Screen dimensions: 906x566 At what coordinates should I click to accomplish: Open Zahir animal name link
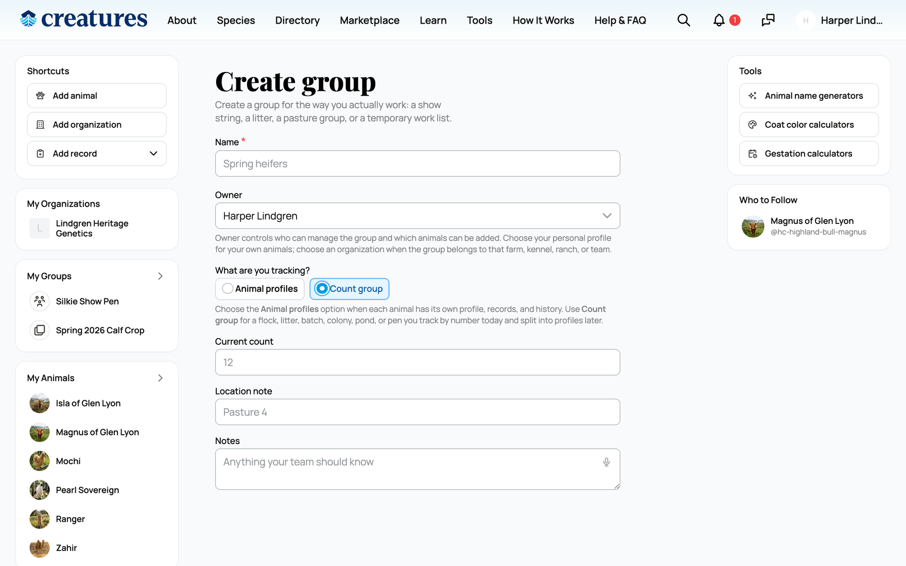click(66, 547)
